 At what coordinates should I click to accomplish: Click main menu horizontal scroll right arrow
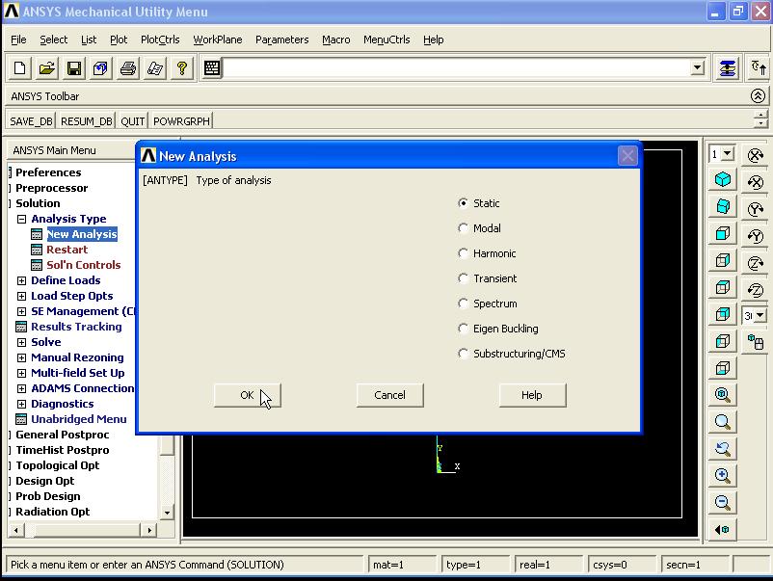click(148, 530)
